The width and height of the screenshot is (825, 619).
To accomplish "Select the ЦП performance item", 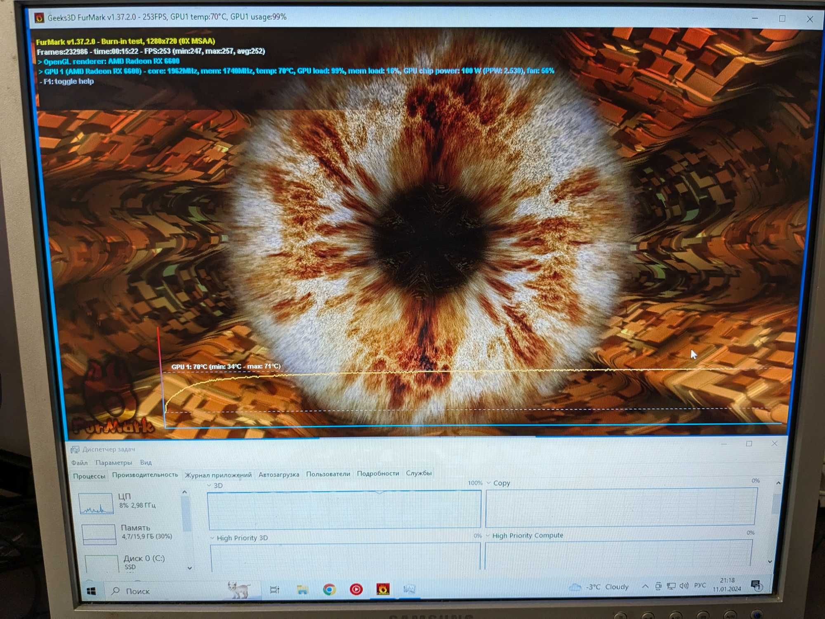I will point(129,503).
